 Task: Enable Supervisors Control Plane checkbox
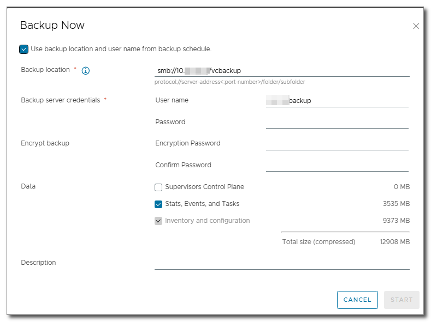click(158, 187)
